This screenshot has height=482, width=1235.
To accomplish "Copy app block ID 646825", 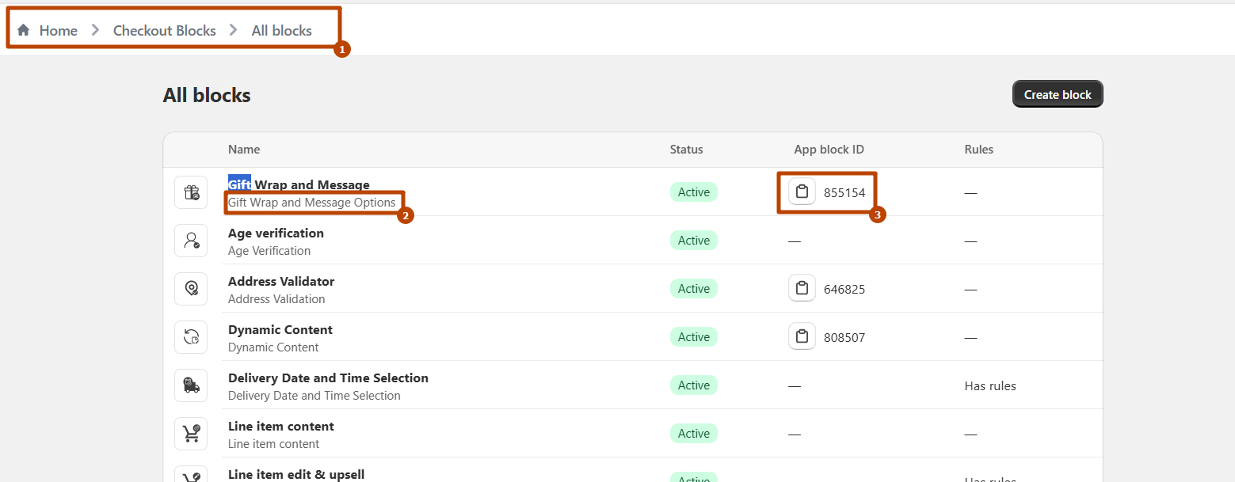I will pos(802,289).
